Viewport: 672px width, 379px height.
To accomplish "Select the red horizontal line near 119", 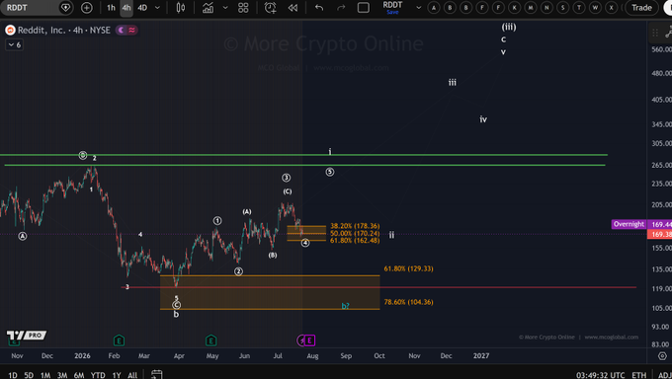I will 378,287.
